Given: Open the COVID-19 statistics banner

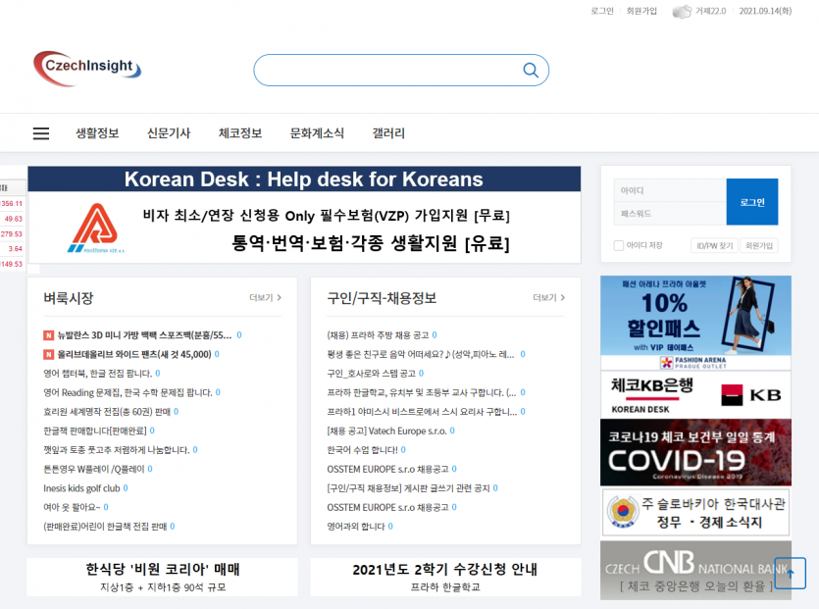Looking at the screenshot, I should coord(695,452).
